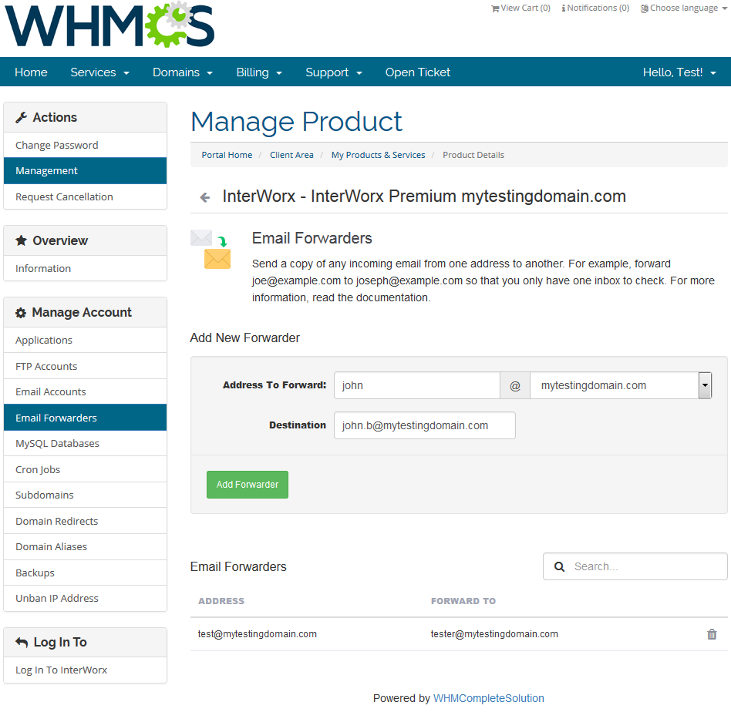Open the Open Ticket page

418,72
